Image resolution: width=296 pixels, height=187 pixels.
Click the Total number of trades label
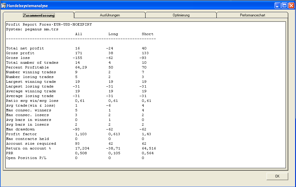(32, 63)
